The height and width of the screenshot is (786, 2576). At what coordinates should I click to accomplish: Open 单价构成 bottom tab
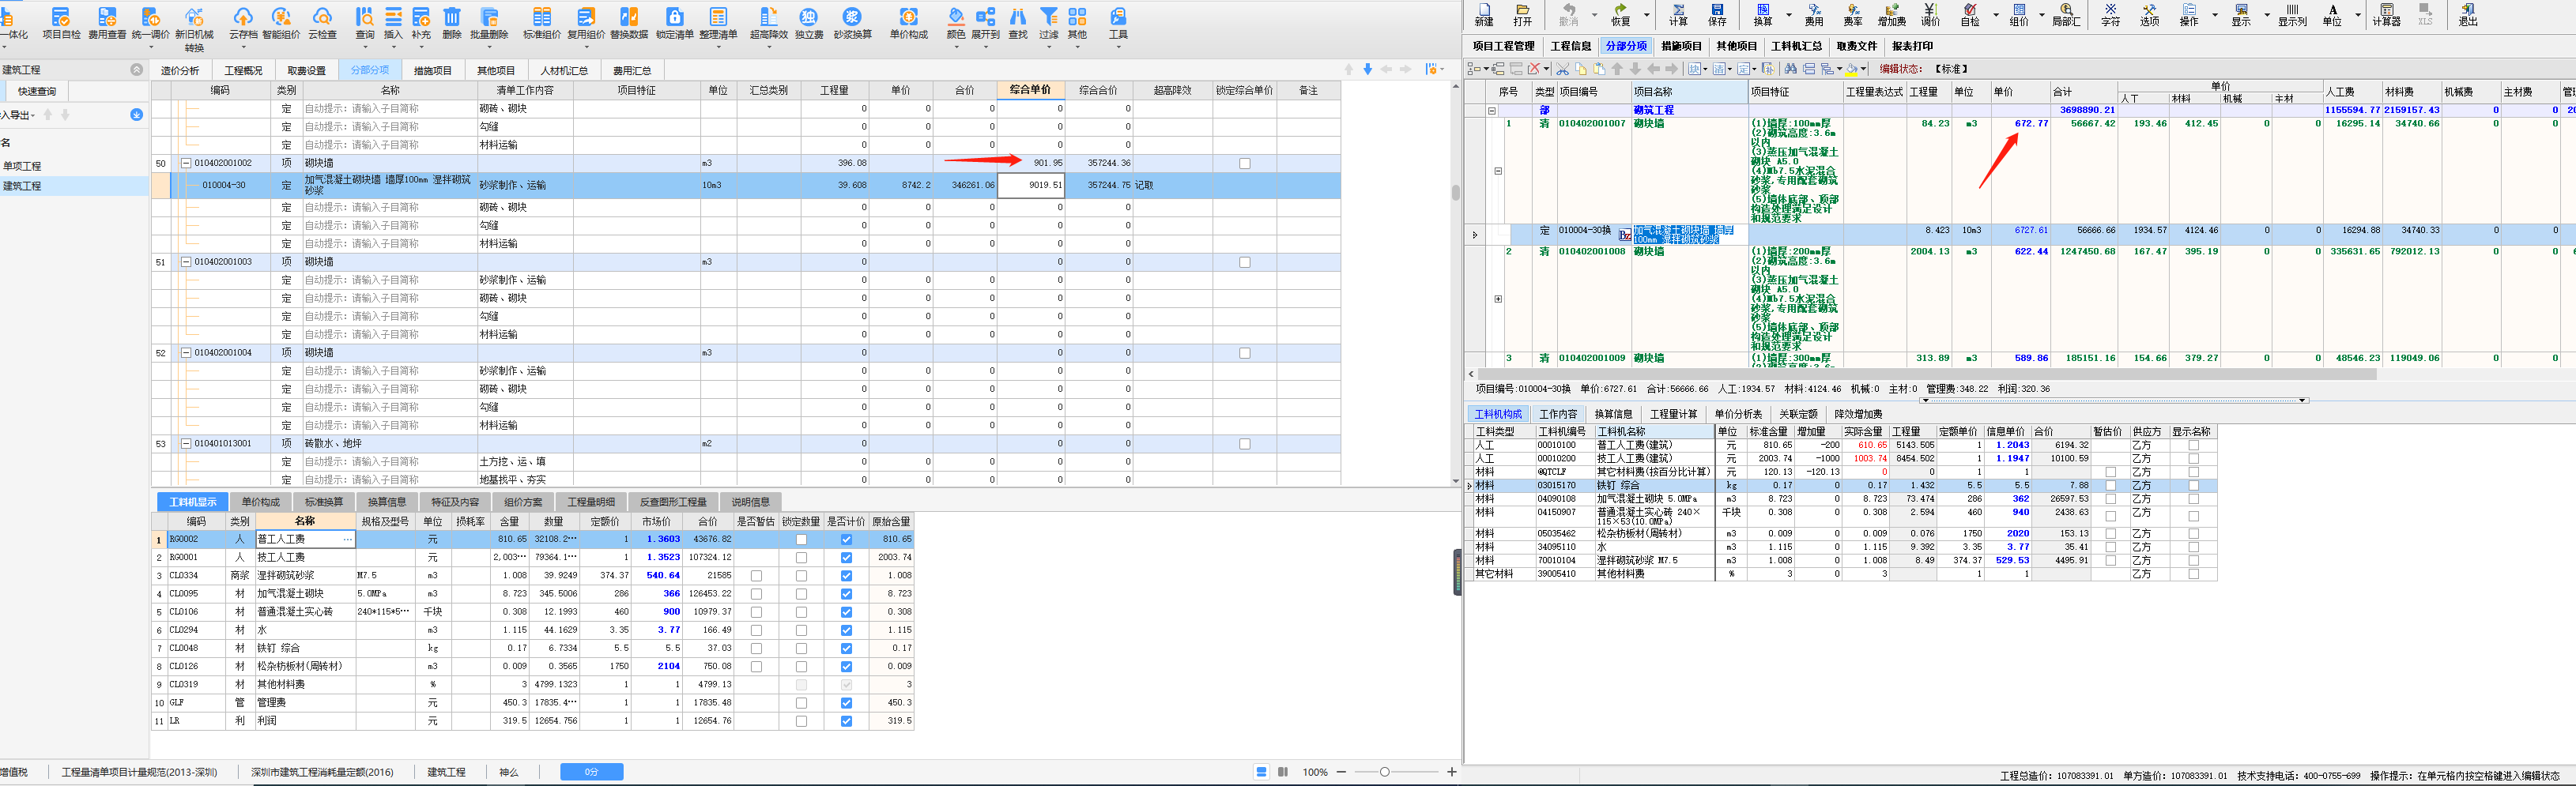[x=261, y=502]
